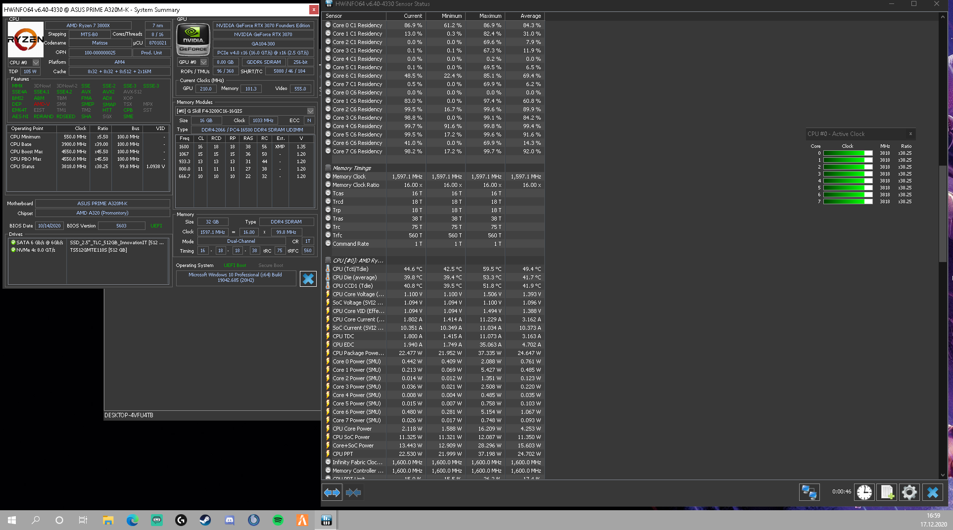The width and height of the screenshot is (953, 530).
Task: Click thermometer icon beside CPU (Tctl/Tdie)
Action: pyautogui.click(x=328, y=269)
